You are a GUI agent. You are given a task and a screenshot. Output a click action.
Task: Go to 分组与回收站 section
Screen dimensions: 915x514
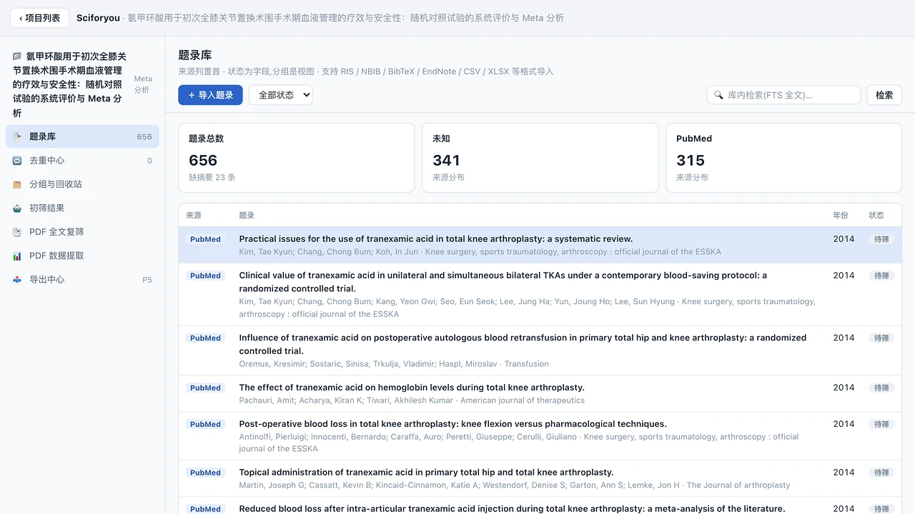tap(82, 184)
